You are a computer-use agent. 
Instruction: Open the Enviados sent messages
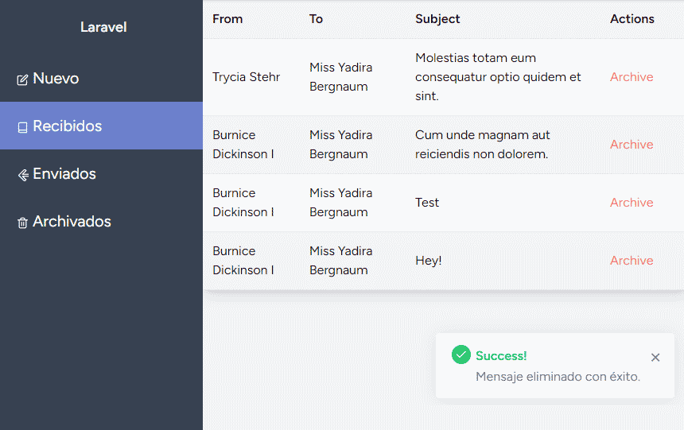click(x=64, y=174)
